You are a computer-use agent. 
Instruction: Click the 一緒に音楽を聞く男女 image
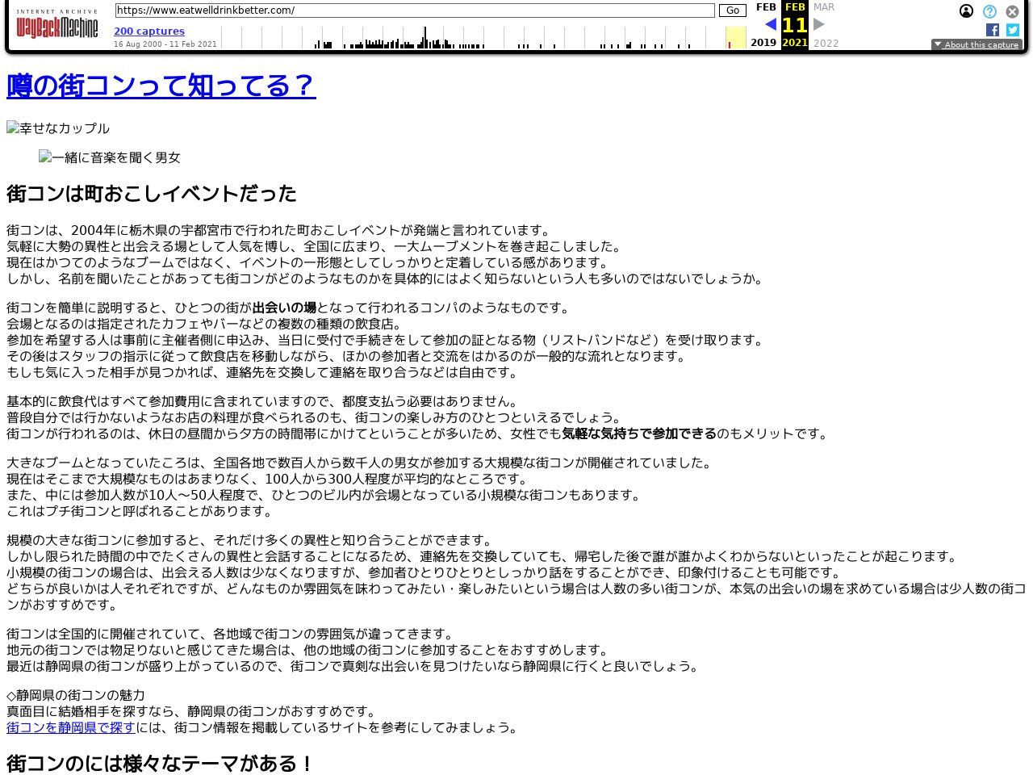click(x=110, y=157)
